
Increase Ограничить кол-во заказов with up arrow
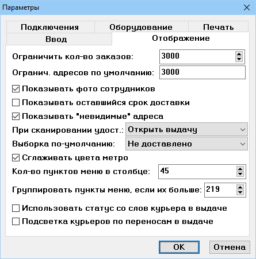coord(239,54)
